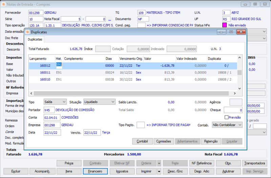Click the Notas de Entrada app icon
271x178 pixels.
[4, 4]
